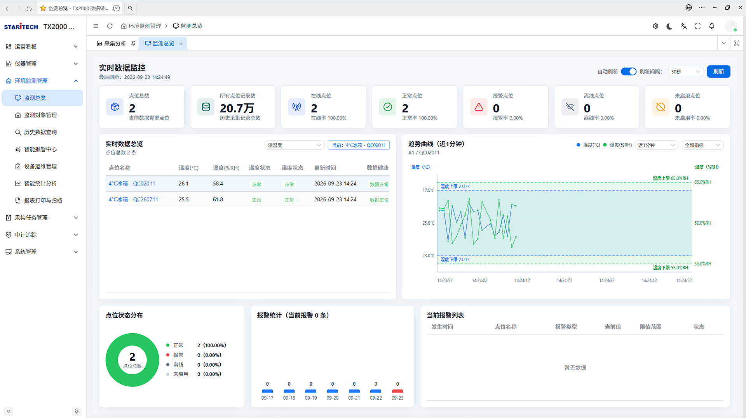Open the 4°C冰箱 - QC260711 link
This screenshot has height=419, width=746.
coord(133,199)
